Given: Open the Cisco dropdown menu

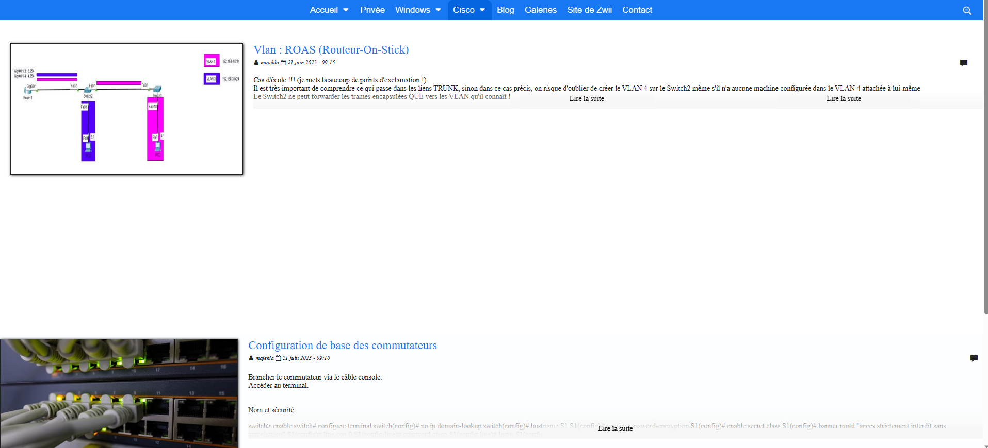Looking at the screenshot, I should [469, 10].
